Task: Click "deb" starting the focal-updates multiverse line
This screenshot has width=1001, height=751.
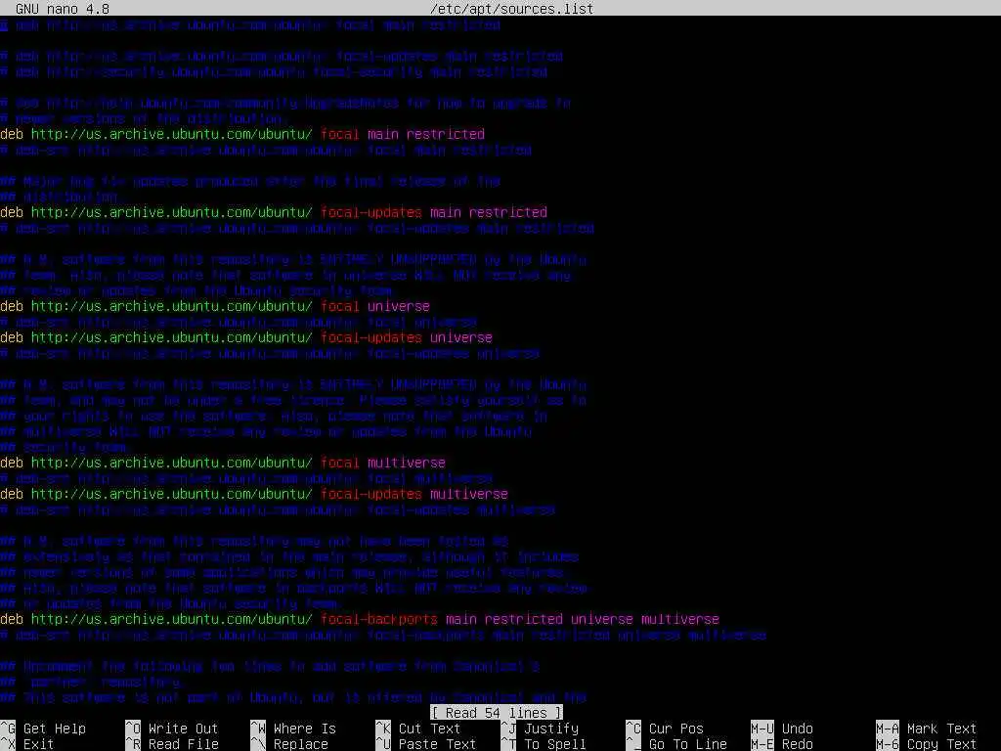Action: click(x=12, y=494)
